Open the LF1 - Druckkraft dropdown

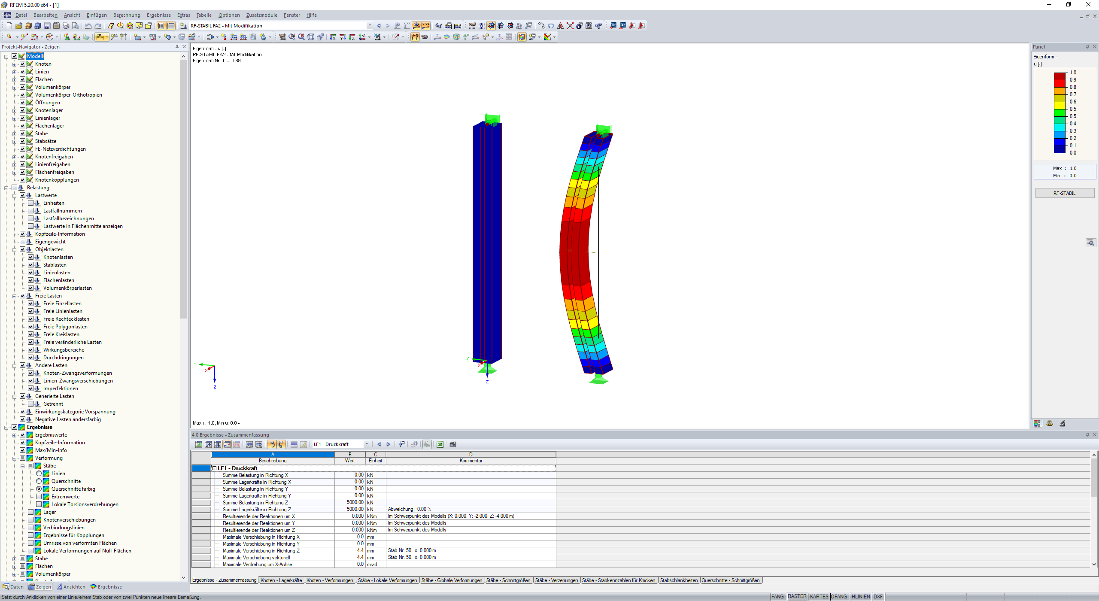(367, 444)
